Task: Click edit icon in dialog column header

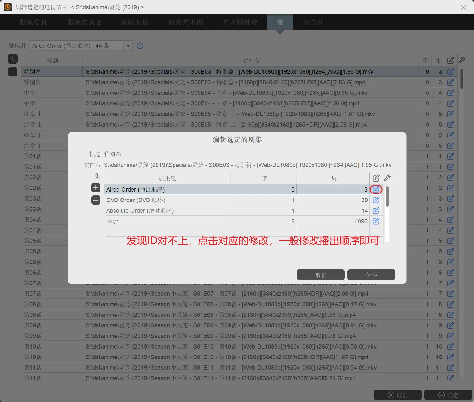Action: tap(376, 178)
